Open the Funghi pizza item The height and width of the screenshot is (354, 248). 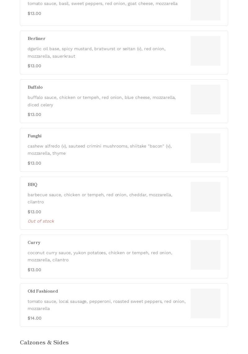[x=124, y=150]
